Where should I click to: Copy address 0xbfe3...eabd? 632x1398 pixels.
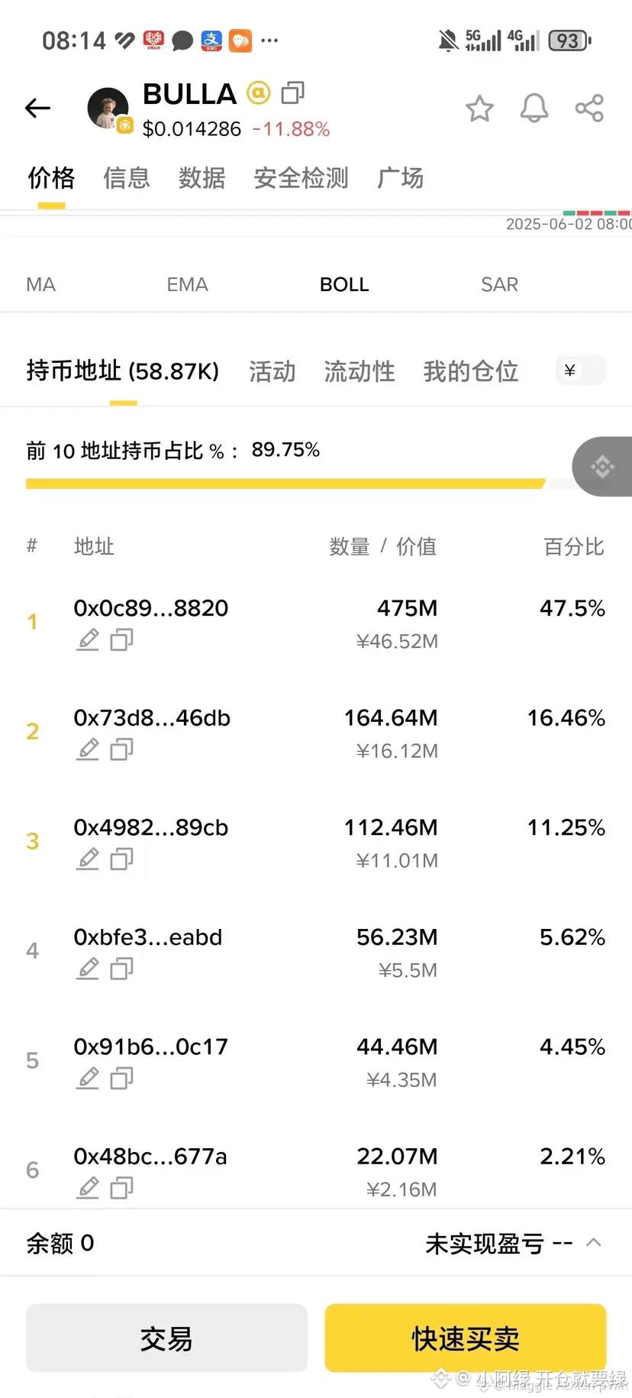121,969
